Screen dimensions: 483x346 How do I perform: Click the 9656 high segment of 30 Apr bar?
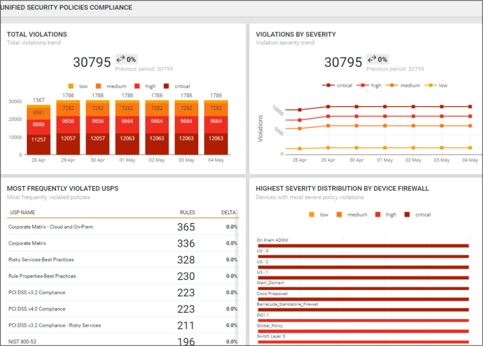(x=98, y=125)
